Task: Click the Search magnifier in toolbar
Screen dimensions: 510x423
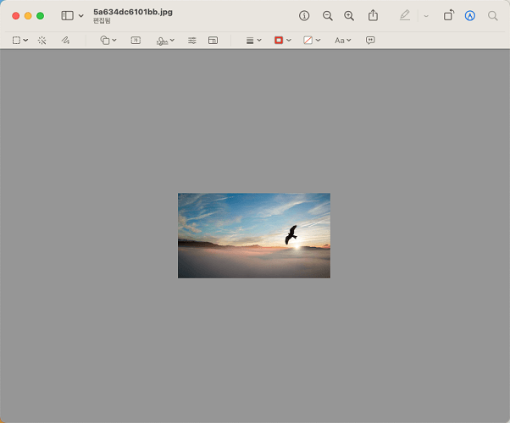Action: (x=493, y=16)
